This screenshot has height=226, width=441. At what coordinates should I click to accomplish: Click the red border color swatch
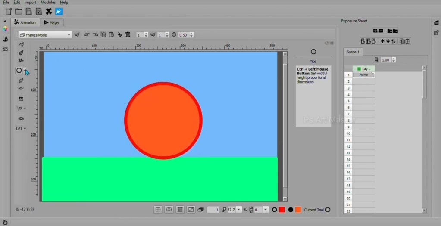[281, 210]
